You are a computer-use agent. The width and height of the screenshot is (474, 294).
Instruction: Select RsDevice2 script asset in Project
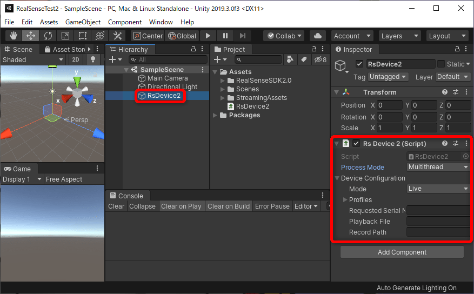[x=248, y=106]
